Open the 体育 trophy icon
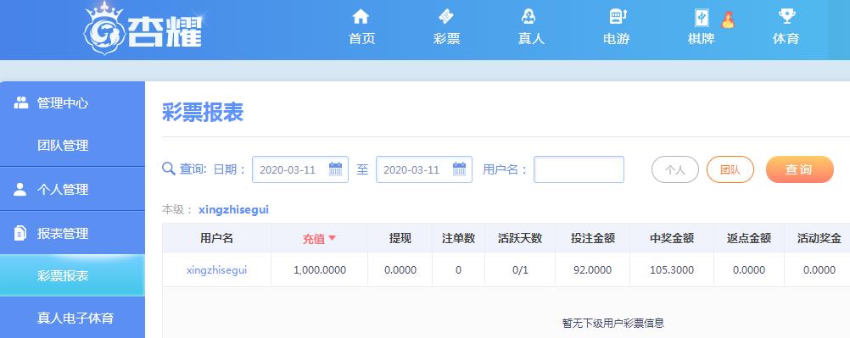 click(786, 16)
